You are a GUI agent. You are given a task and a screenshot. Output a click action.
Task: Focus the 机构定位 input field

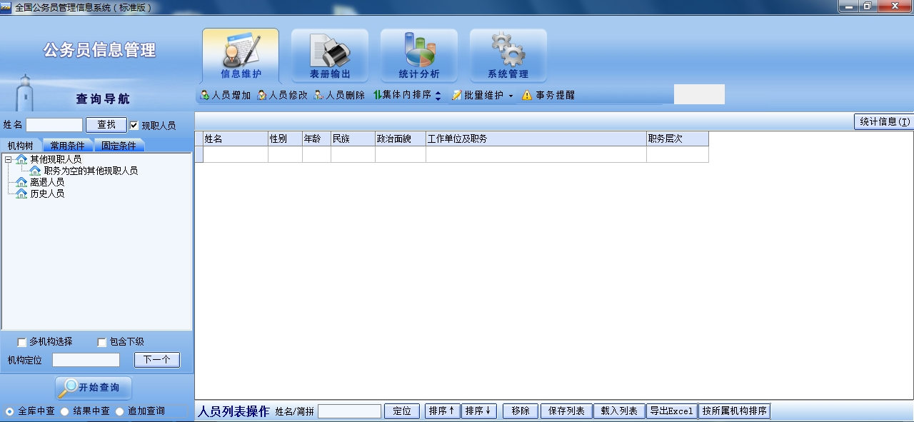[x=86, y=360]
